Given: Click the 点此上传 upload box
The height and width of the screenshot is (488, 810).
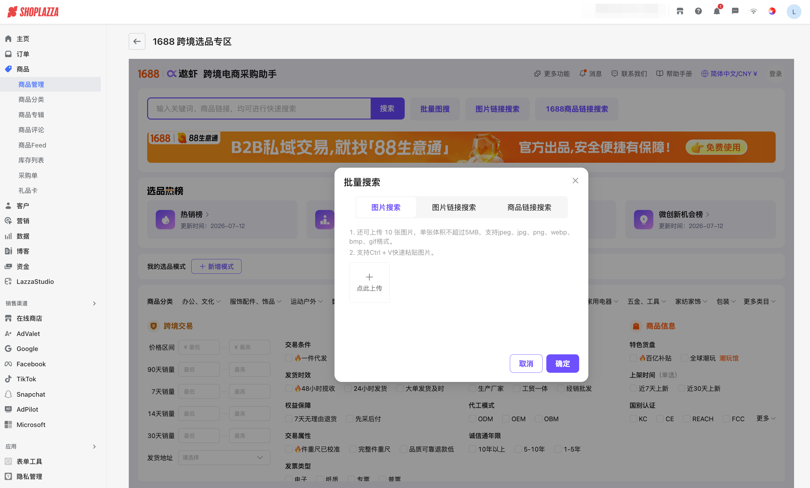Looking at the screenshot, I should click(369, 283).
